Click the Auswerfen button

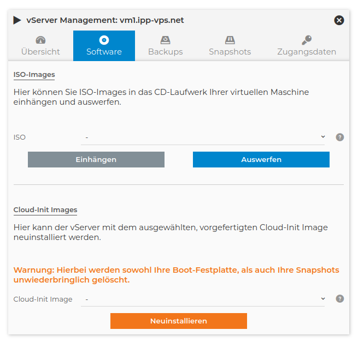[x=261, y=159]
